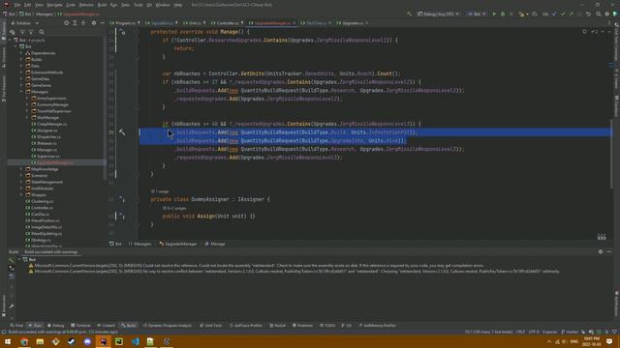The height and width of the screenshot is (348, 620).
Task: Open the Debug tool window tab
Action: [x=56, y=326]
